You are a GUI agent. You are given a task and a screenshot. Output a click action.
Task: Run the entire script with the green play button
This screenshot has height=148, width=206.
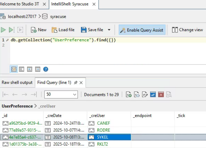tap(3, 30)
